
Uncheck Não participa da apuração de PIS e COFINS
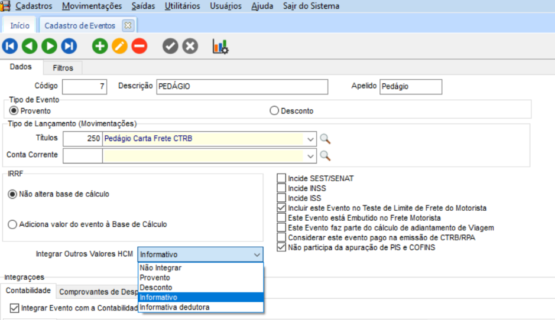tap(281, 248)
